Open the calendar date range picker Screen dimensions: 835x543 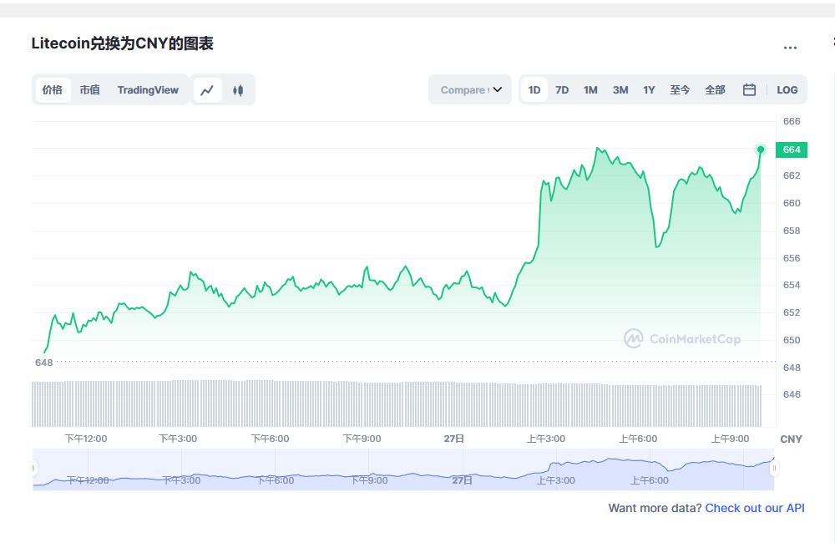click(749, 90)
